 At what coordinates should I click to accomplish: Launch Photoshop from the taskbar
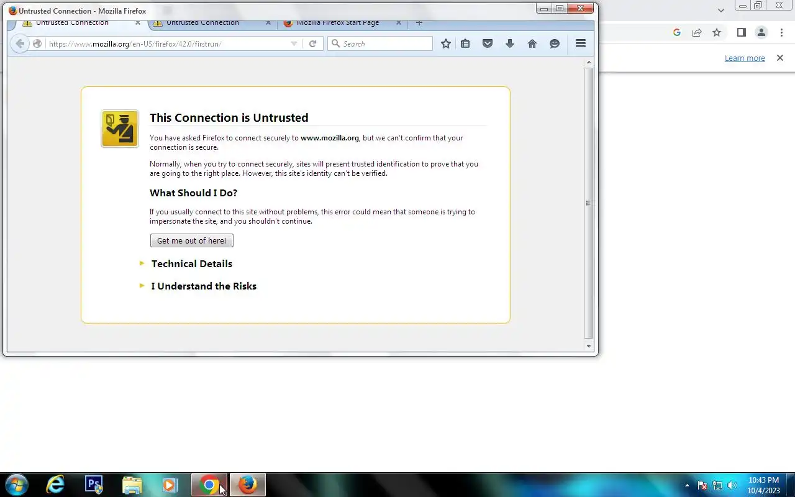click(x=94, y=485)
